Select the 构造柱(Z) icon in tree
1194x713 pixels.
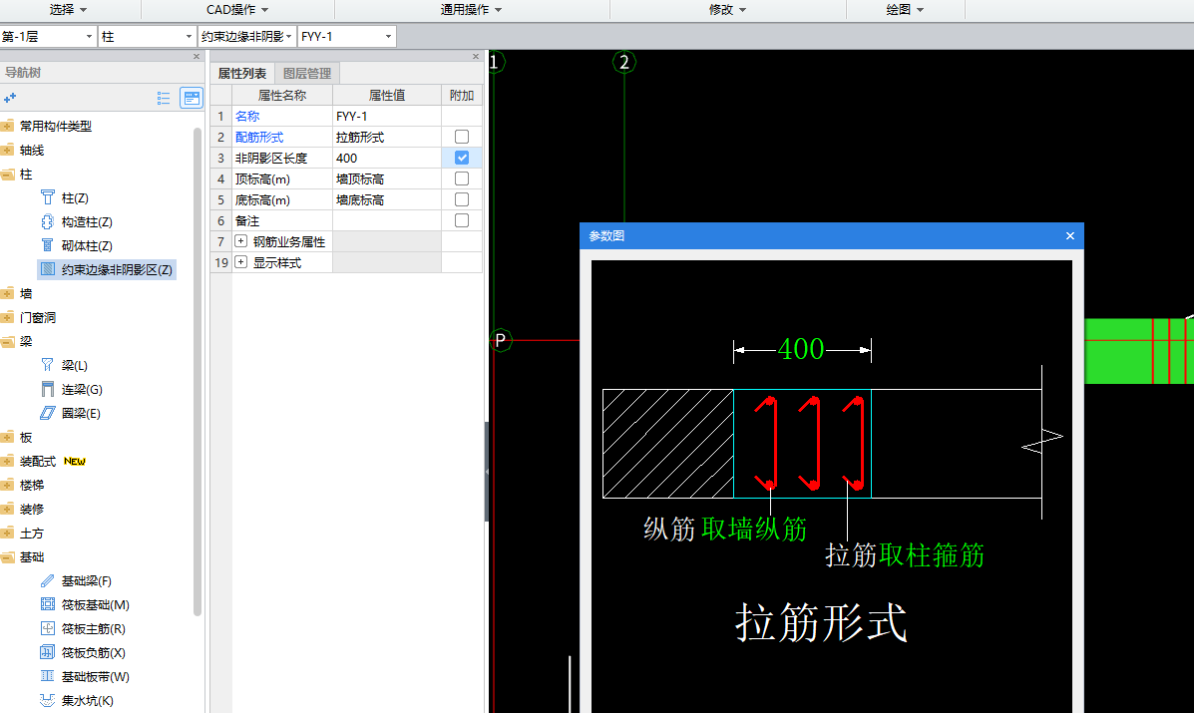(x=47, y=222)
